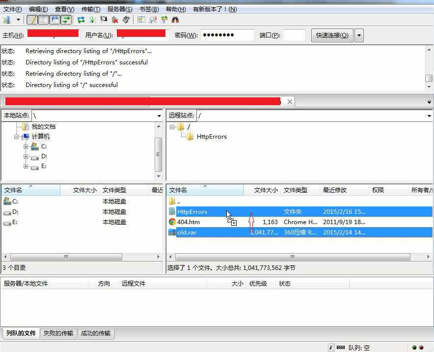
Task: Open the filename filters icon
Action: tap(141, 20)
